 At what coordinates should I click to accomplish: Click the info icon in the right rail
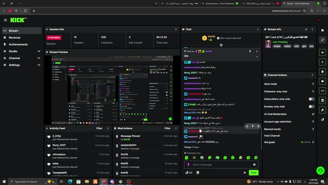pos(322,30)
